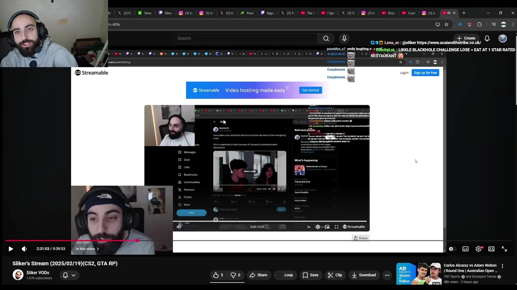517x290 pixels.
Task: Click the Loop button
Action: (x=284, y=275)
